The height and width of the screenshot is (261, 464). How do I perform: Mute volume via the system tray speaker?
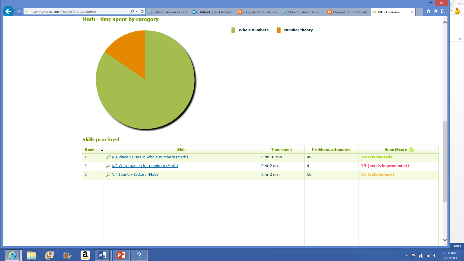(x=434, y=255)
